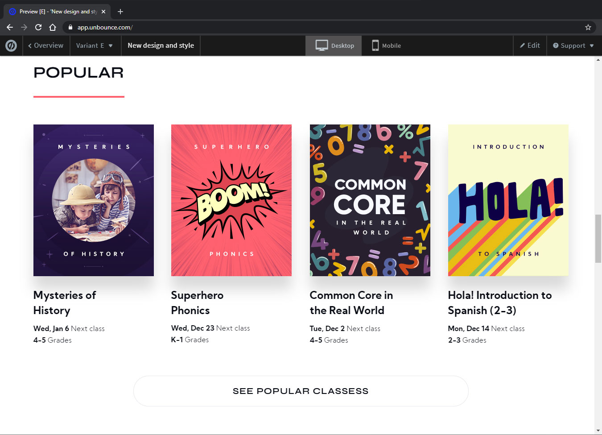Reload the page with the refresh icon
Screen dimensions: 602x435
point(38,27)
